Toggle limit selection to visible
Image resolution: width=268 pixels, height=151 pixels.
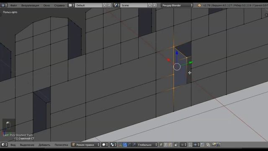pyautogui.click(x=176, y=145)
